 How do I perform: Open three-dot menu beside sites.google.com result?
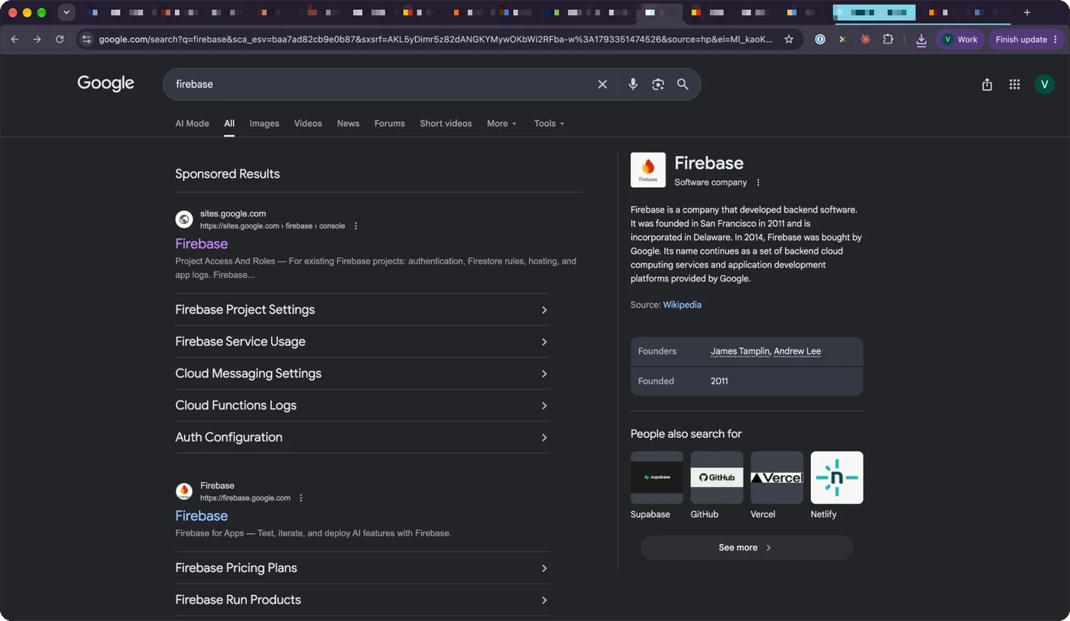(356, 226)
